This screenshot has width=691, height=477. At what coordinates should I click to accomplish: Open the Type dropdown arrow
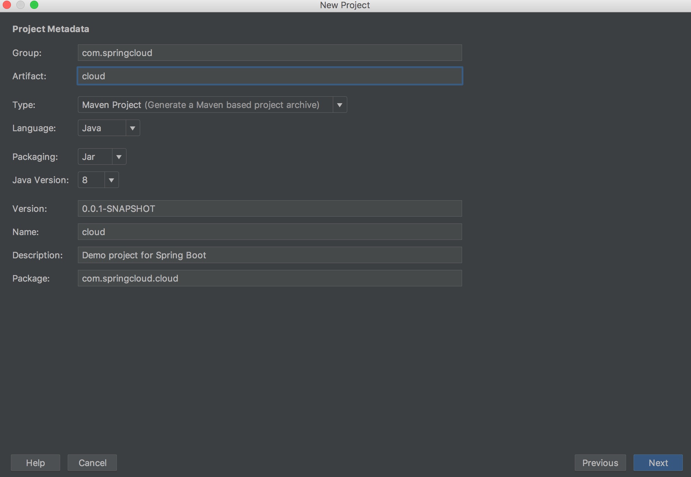[x=340, y=105]
